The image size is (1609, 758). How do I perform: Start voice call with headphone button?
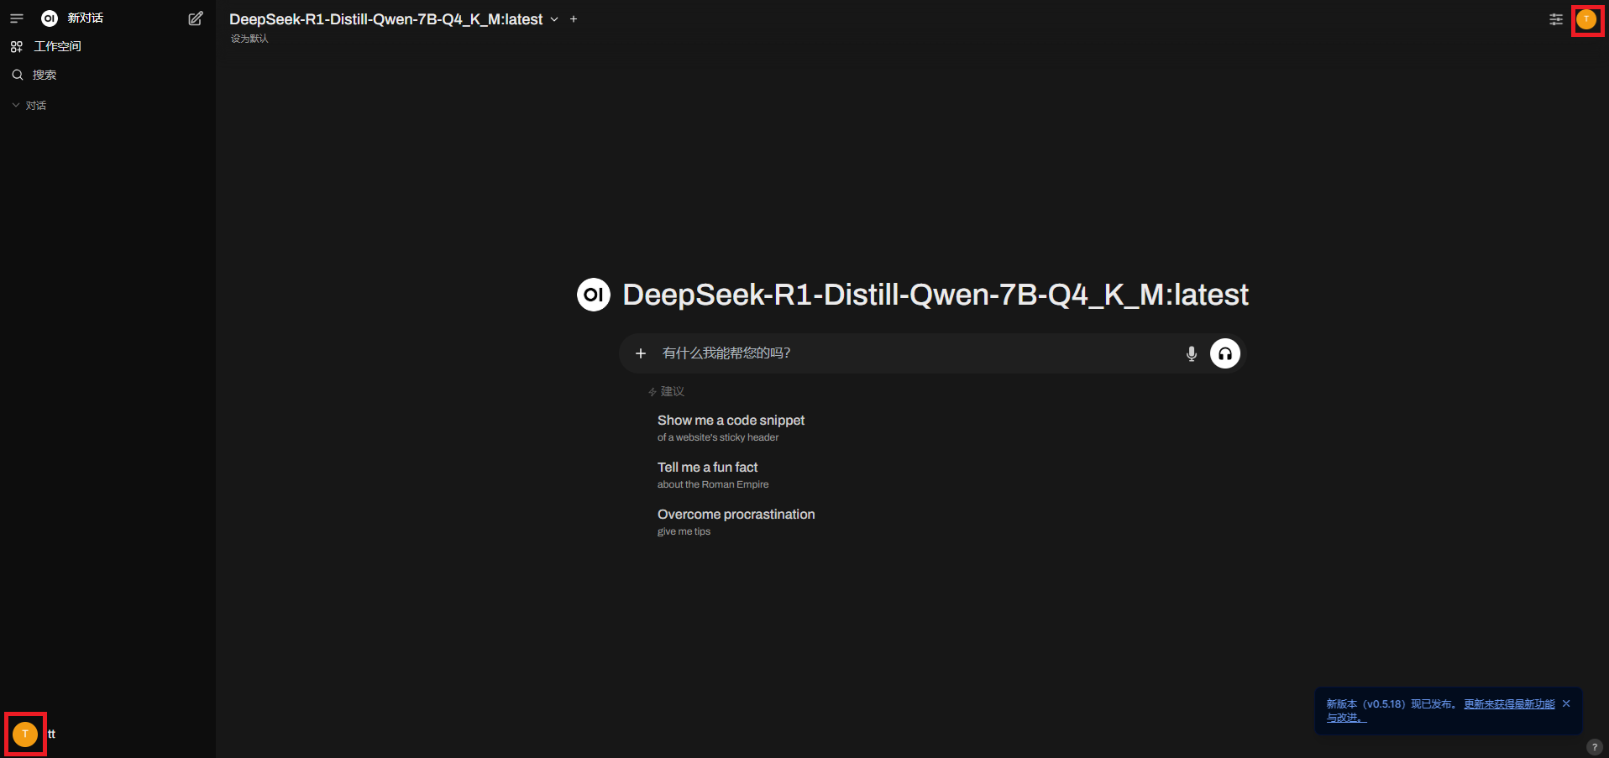(1225, 353)
